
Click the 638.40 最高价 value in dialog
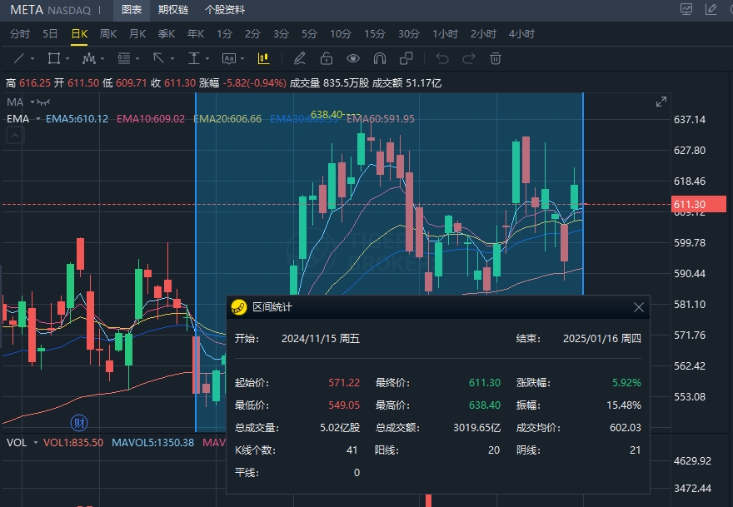coord(485,405)
